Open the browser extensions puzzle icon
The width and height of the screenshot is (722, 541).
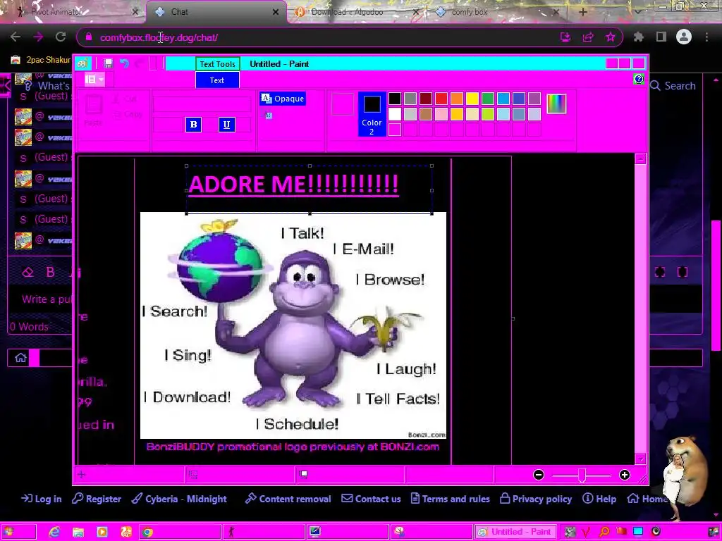[639, 37]
